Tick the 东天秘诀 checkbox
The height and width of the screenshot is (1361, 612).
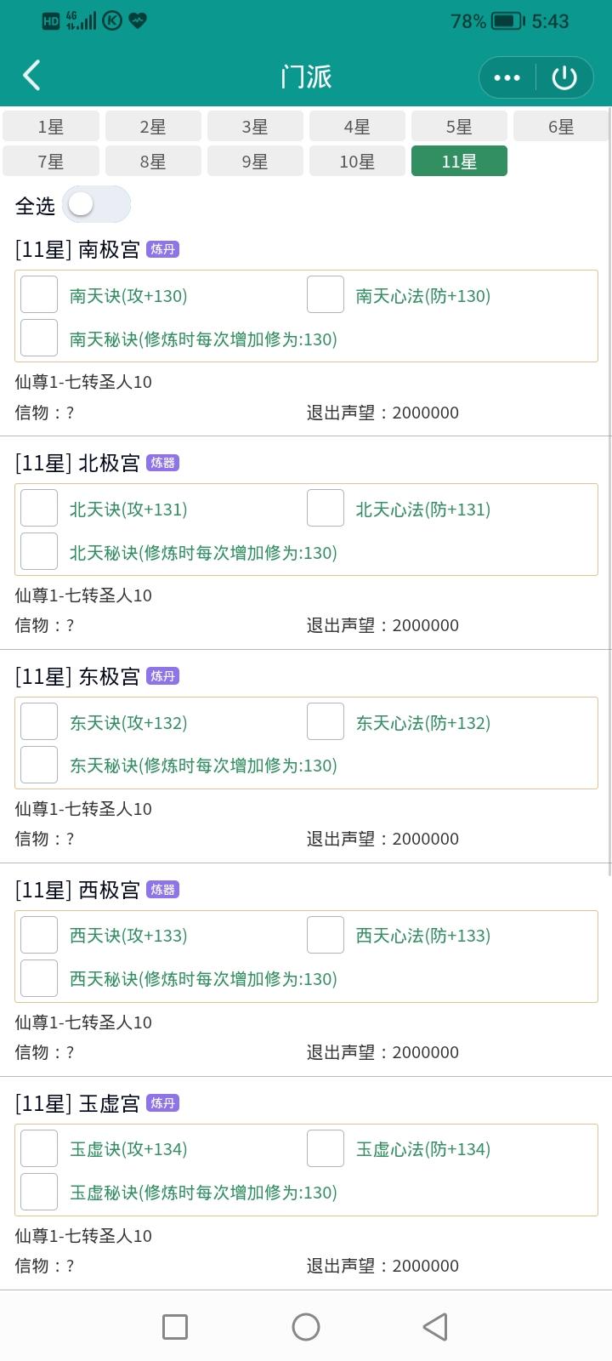(39, 765)
